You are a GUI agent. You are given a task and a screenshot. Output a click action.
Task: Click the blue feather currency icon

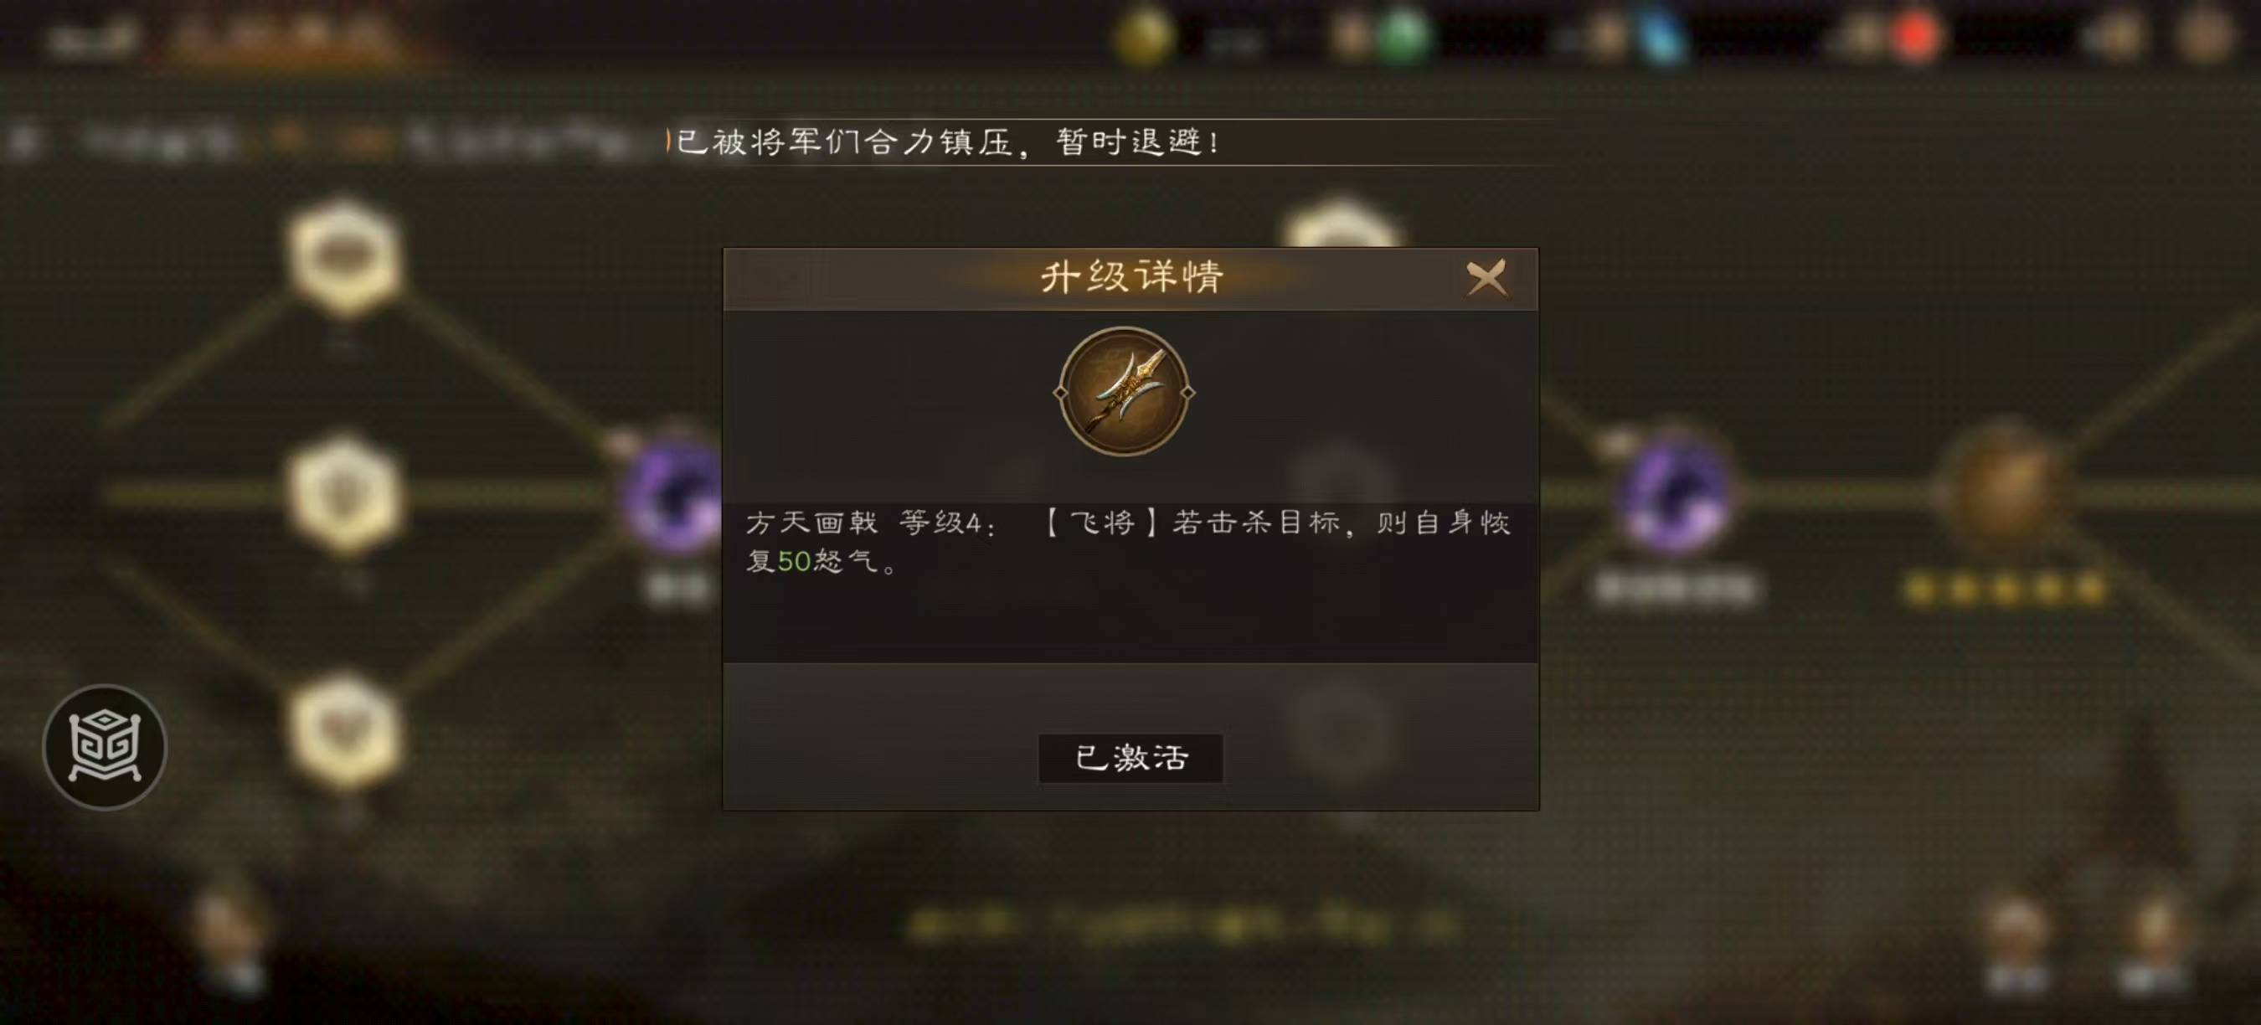(x=1660, y=37)
